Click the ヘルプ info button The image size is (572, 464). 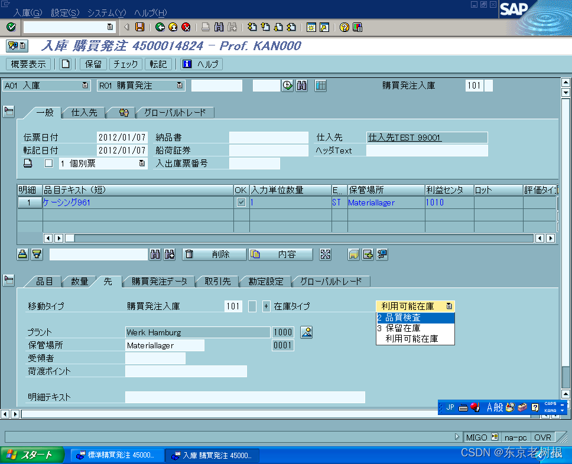coord(201,64)
